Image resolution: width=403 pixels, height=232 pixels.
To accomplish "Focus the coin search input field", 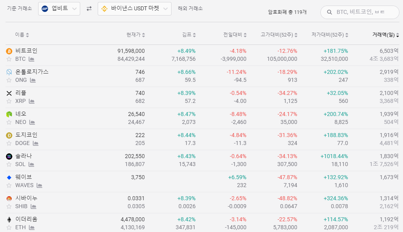I will click(x=364, y=12).
